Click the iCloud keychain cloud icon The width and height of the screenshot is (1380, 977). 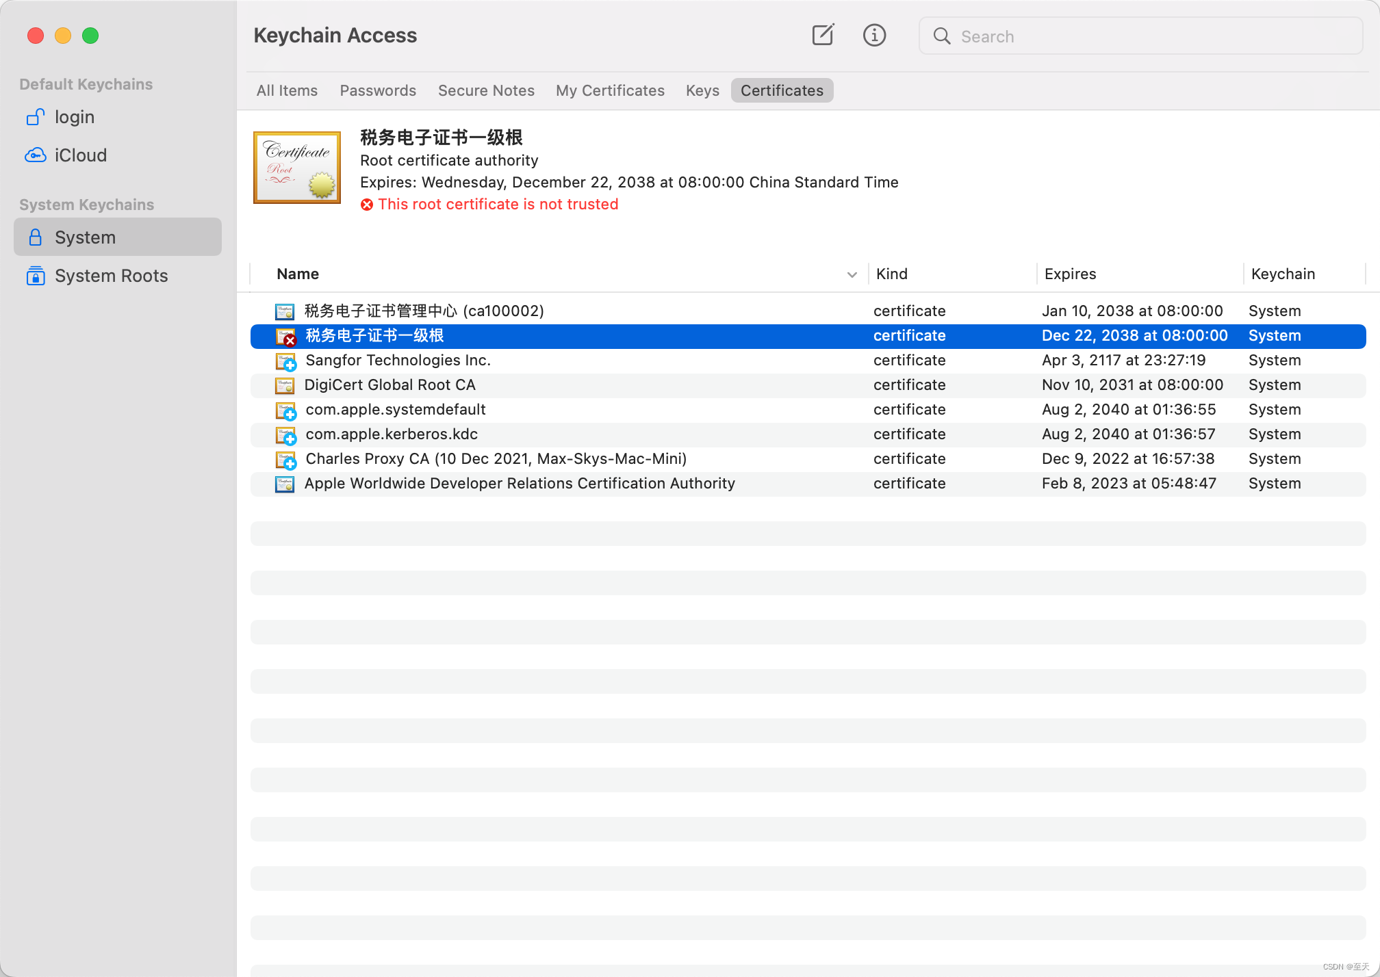pos(36,155)
